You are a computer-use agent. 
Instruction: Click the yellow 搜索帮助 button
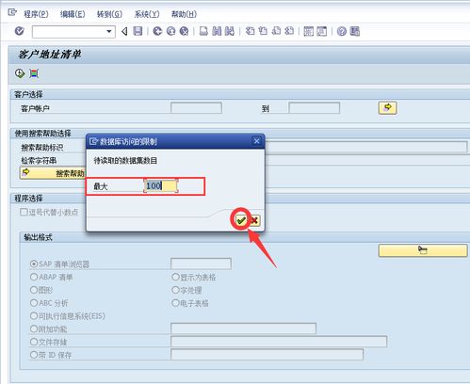[x=53, y=173]
